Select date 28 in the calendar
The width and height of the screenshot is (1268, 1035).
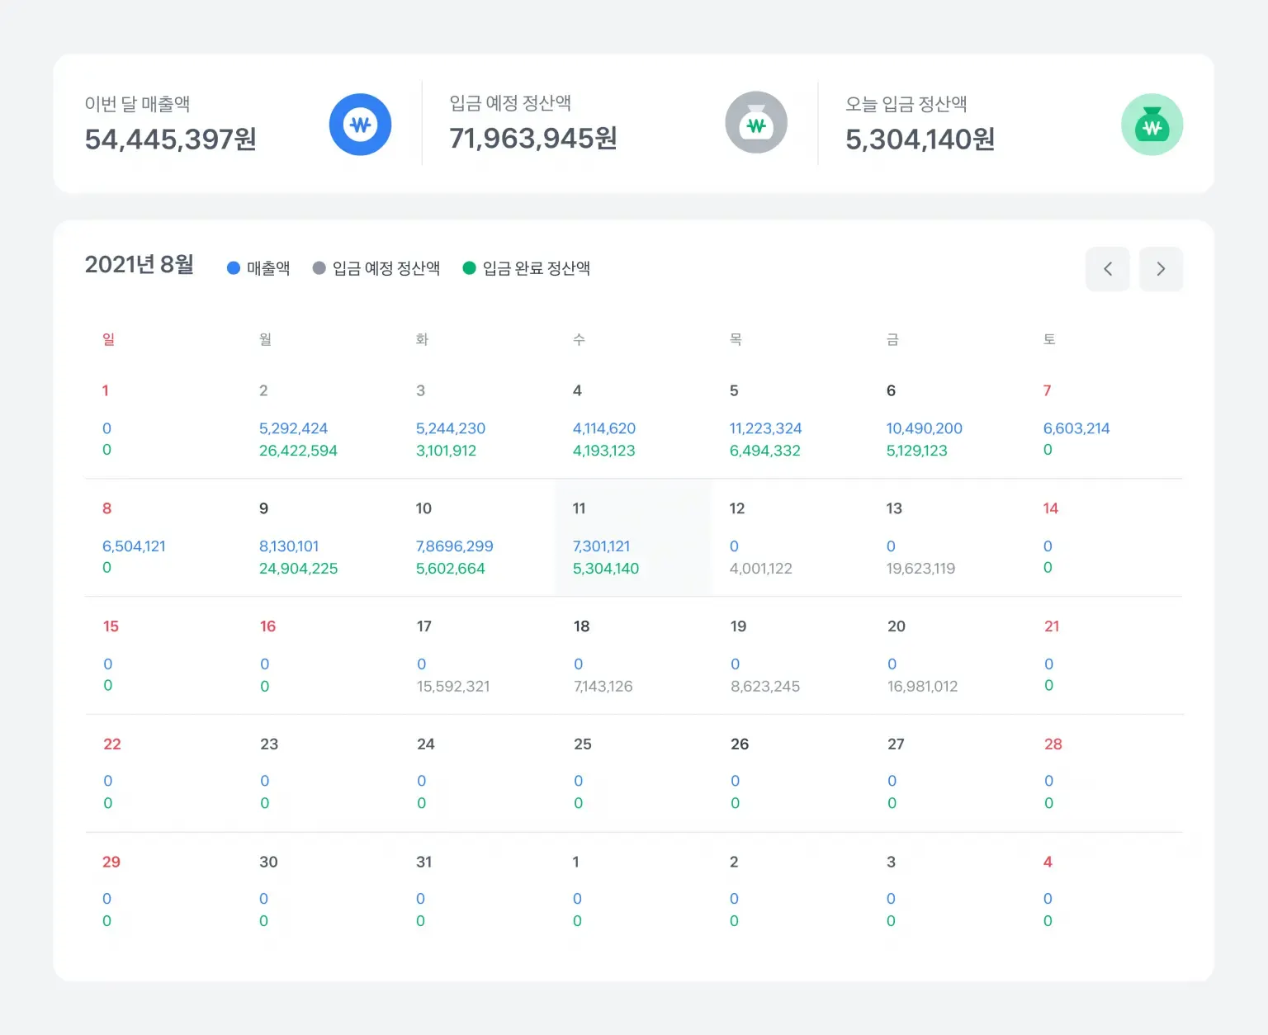1053,744
